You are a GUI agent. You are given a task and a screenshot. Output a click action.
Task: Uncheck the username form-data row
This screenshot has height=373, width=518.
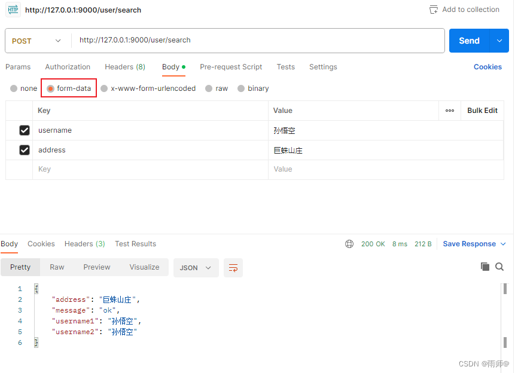tap(24, 130)
